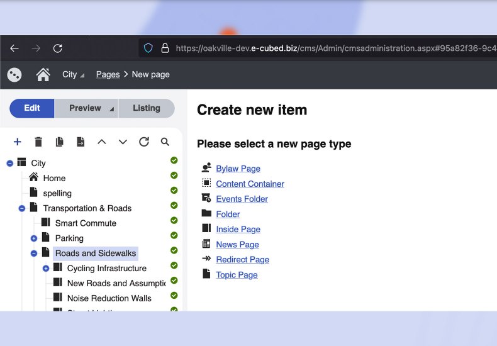Open search with the magnifier icon
The width and height of the screenshot is (497, 346).
tap(165, 142)
